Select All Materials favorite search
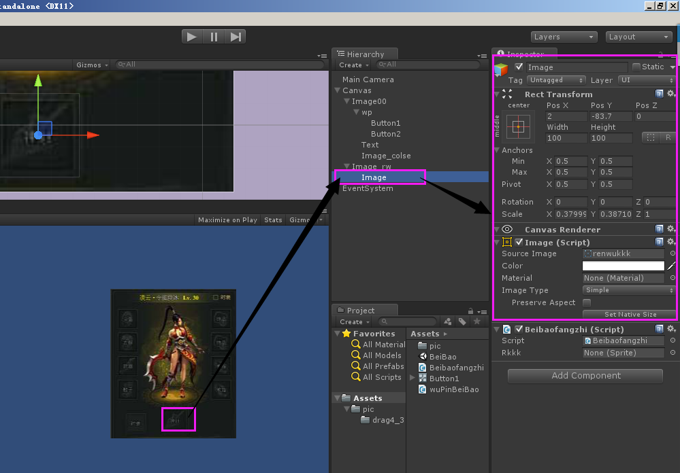This screenshot has height=473, width=680. point(378,345)
